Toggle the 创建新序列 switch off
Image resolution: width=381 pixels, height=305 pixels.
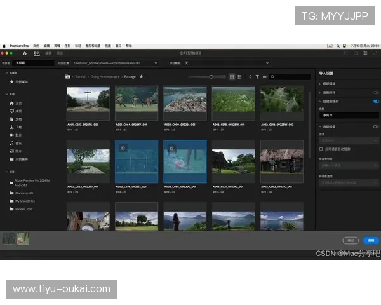pos(376,101)
